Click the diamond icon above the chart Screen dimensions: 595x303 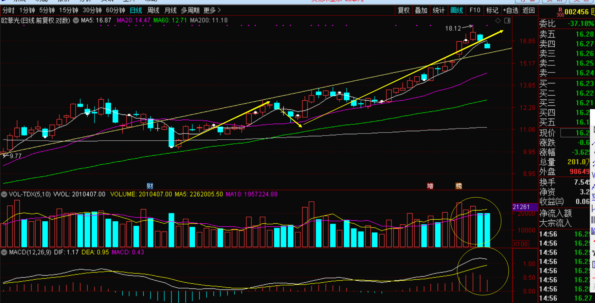tap(498, 21)
